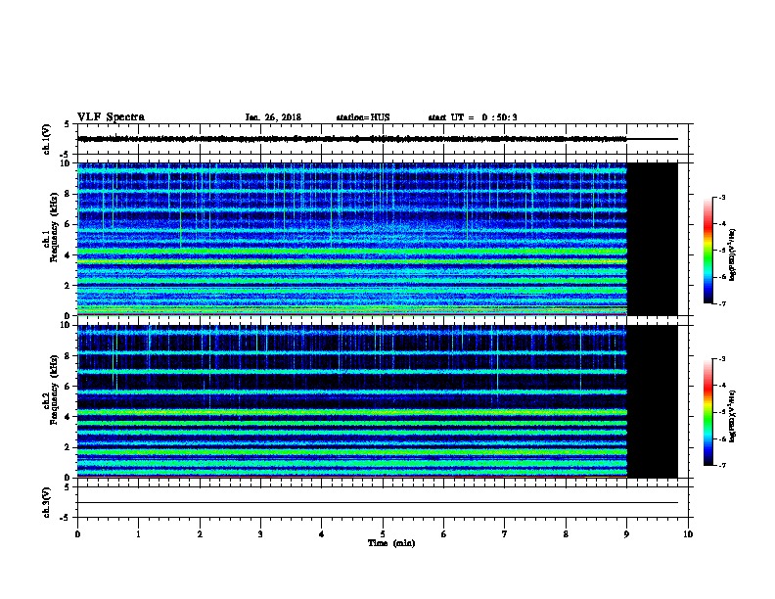Click the "-3" label on ch.1 color scale
Viewport: 775px width, 599px height.
point(721,197)
